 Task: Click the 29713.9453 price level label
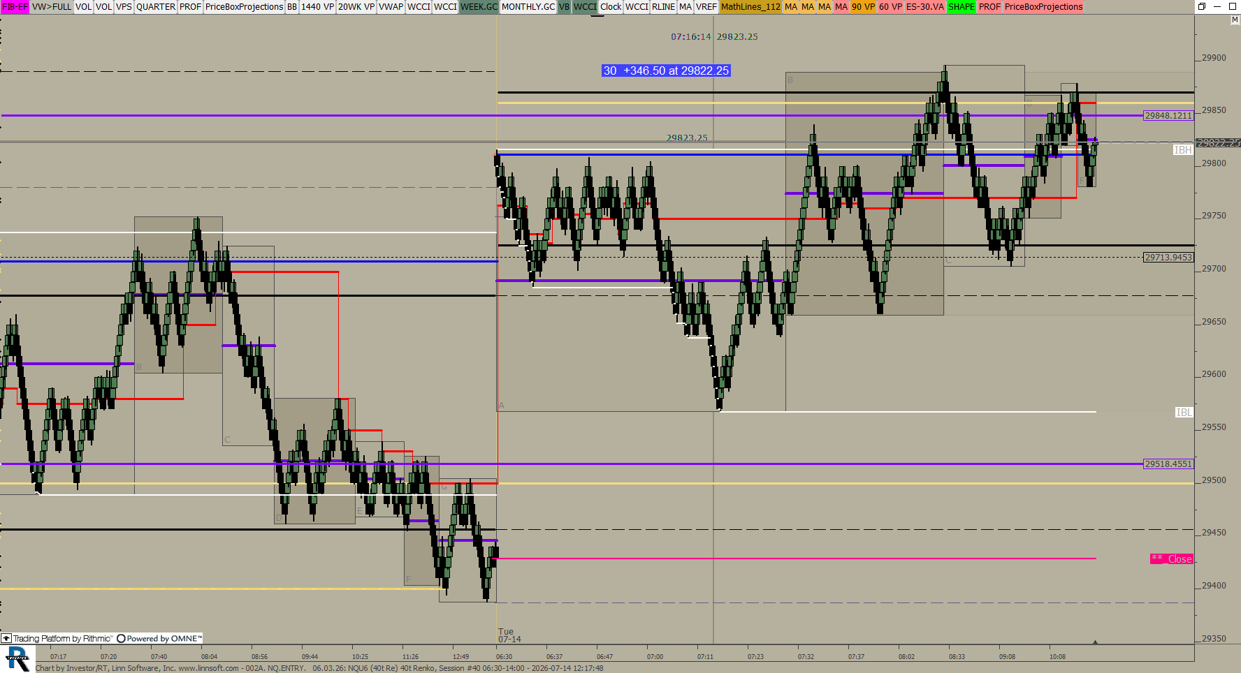pyautogui.click(x=1168, y=257)
